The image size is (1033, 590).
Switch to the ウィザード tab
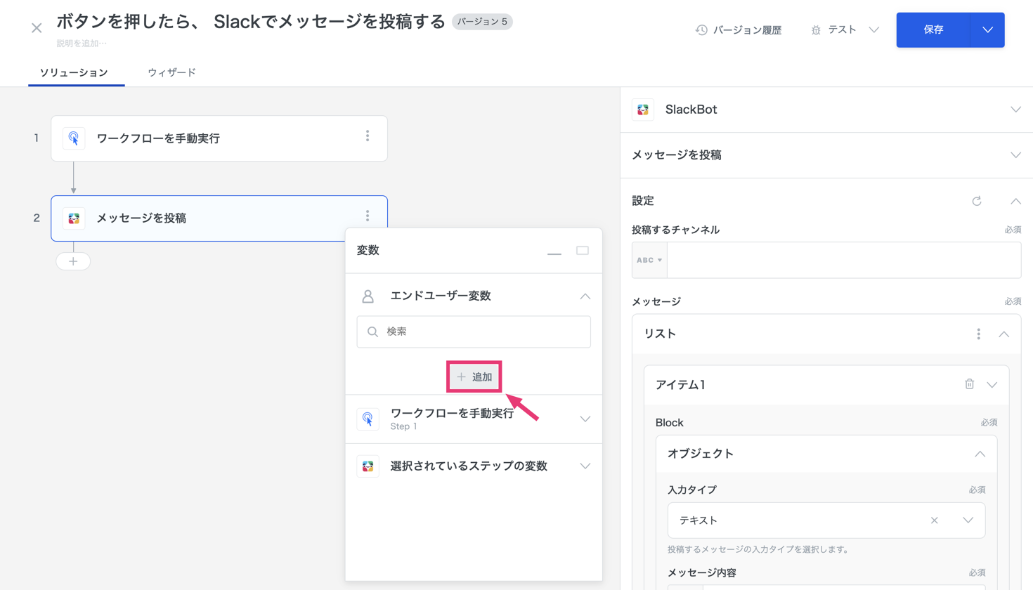tap(171, 72)
